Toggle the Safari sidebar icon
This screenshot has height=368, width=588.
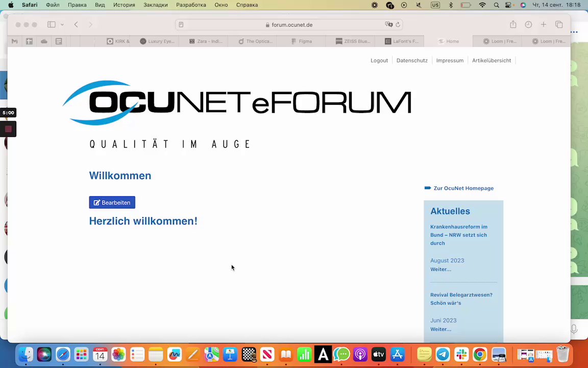pos(52,25)
